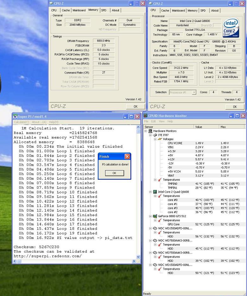
Task: Click the thermometer icon under GeForce 8800
Action: coord(160,220)
